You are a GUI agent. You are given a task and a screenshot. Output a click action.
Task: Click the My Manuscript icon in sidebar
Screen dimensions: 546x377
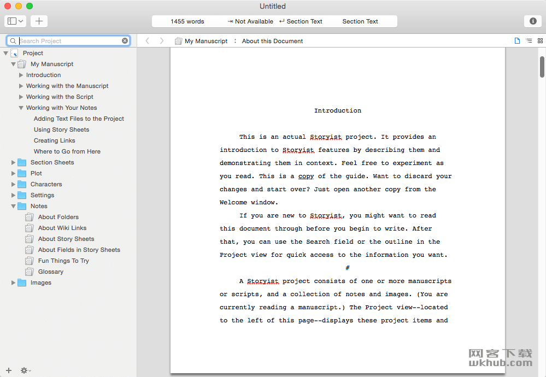pos(22,64)
